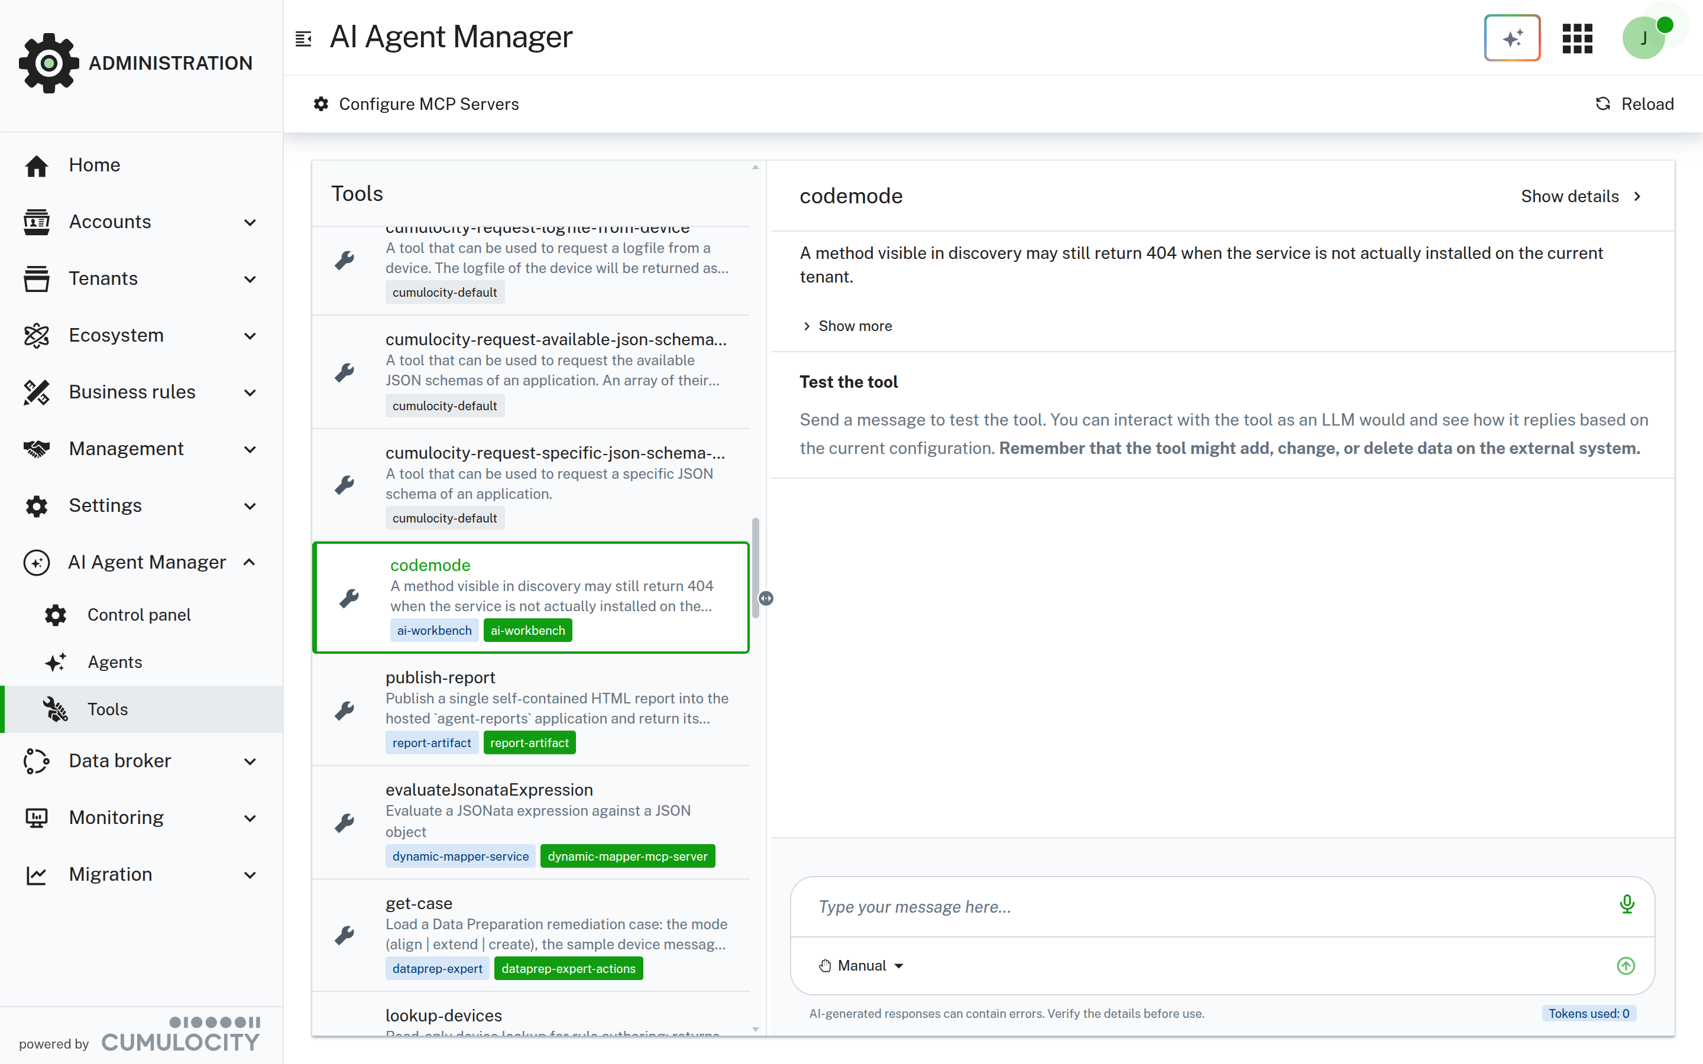Click the Data broker icon

click(37, 761)
